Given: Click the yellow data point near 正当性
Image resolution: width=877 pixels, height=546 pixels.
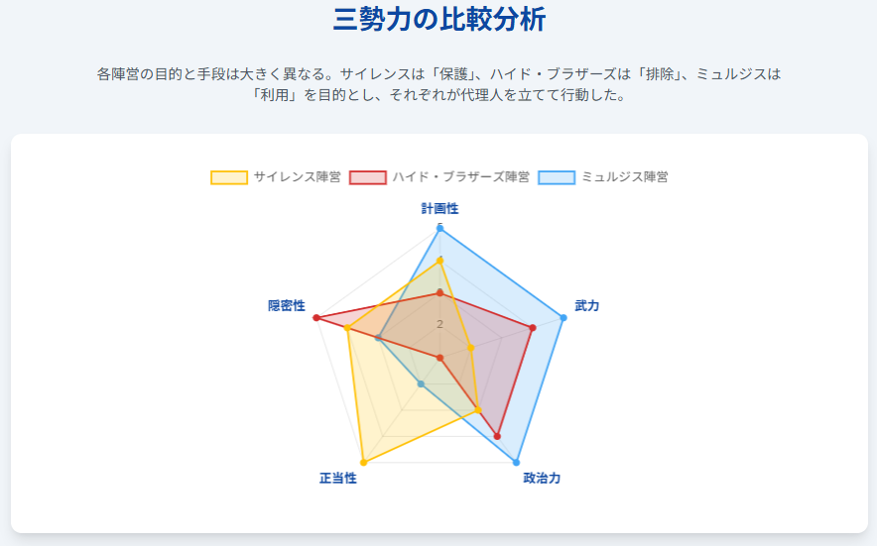Looking at the screenshot, I should (x=363, y=462).
